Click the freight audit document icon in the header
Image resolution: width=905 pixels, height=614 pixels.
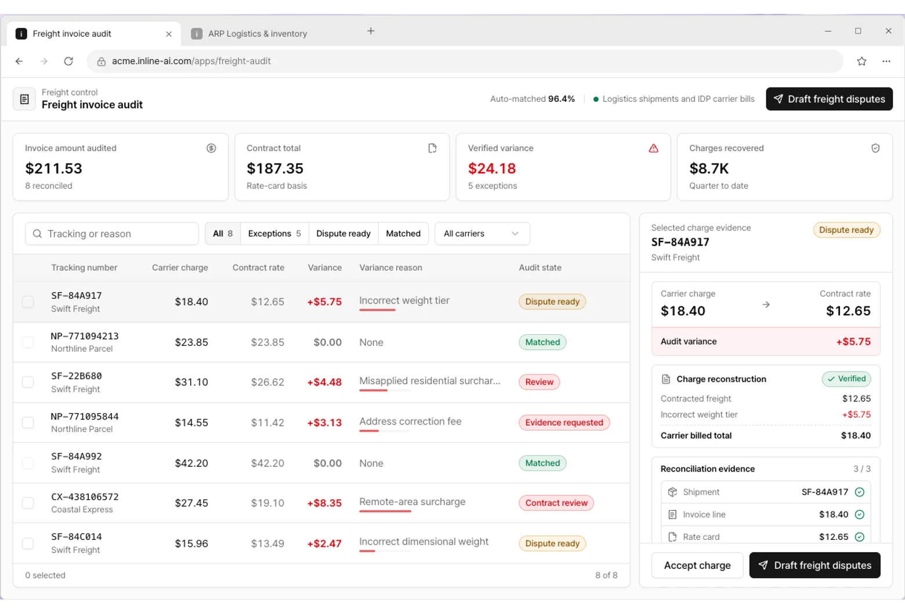[x=24, y=99]
